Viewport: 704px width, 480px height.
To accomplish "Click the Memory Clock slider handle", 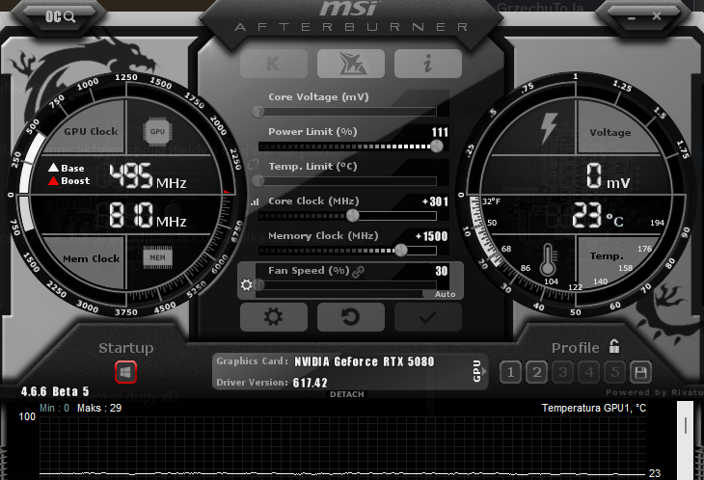I will 400,250.
